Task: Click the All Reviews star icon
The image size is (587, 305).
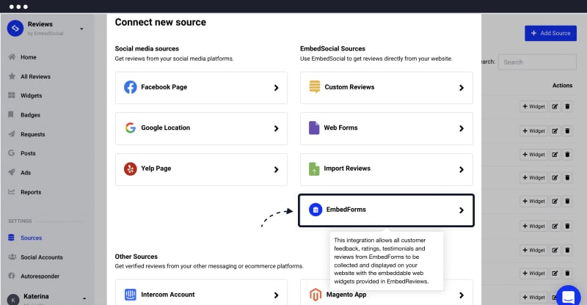Action: 12,76
